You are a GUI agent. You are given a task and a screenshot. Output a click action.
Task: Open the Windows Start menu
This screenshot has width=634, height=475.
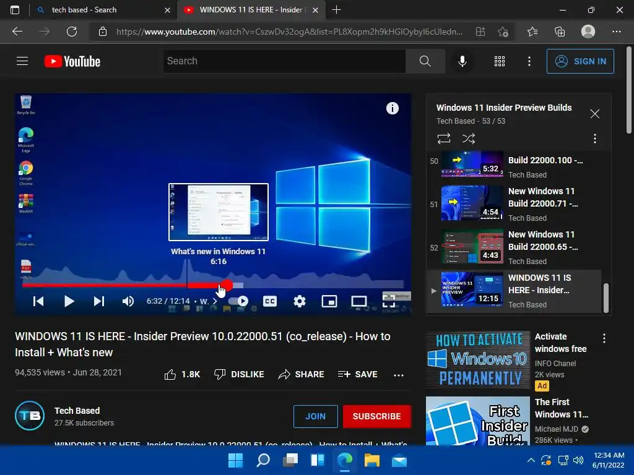[x=235, y=460]
